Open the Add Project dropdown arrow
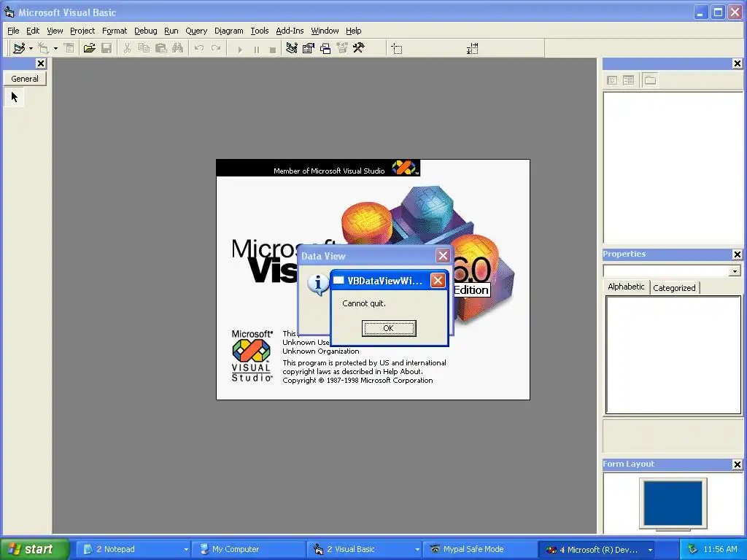This screenshot has width=747, height=560. click(x=31, y=48)
